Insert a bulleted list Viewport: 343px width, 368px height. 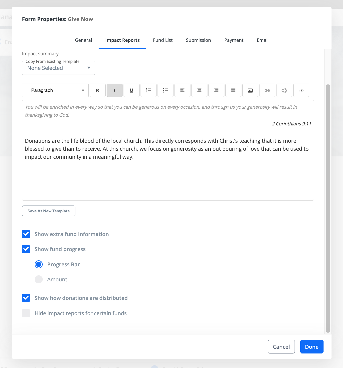click(x=166, y=90)
